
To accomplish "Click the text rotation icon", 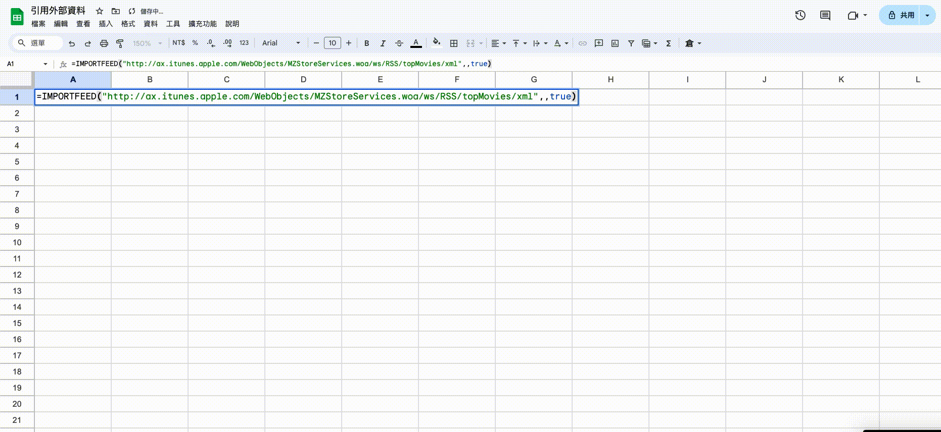I will [557, 43].
